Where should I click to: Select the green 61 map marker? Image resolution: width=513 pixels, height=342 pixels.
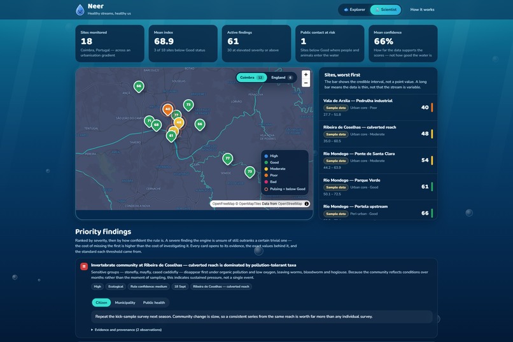tap(171, 136)
